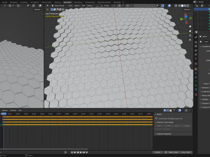The image size is (210, 157).
Task: Jump to next keyframe button
Action: pyautogui.click(x=84, y=152)
